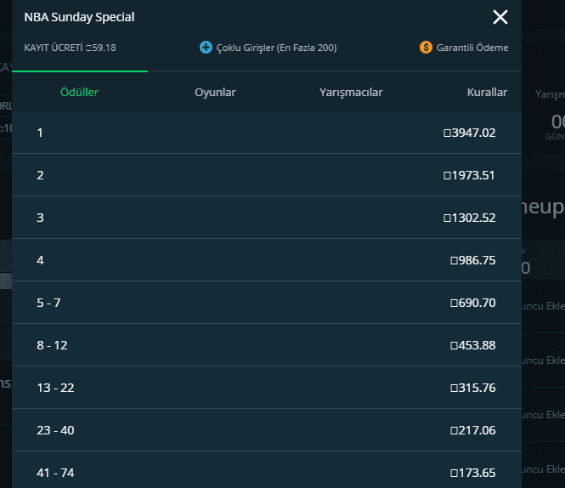The height and width of the screenshot is (488, 565).
Task: Click the rank range 5 - 7
Action: coord(48,303)
